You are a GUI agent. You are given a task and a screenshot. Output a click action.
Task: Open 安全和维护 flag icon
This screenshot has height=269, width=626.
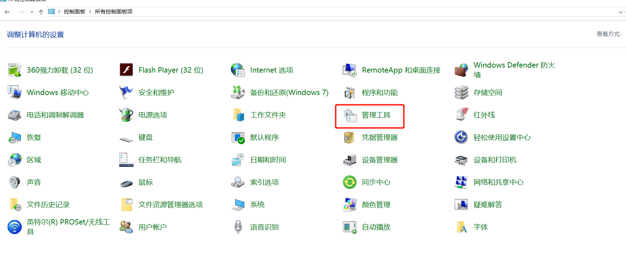pyautogui.click(x=126, y=93)
